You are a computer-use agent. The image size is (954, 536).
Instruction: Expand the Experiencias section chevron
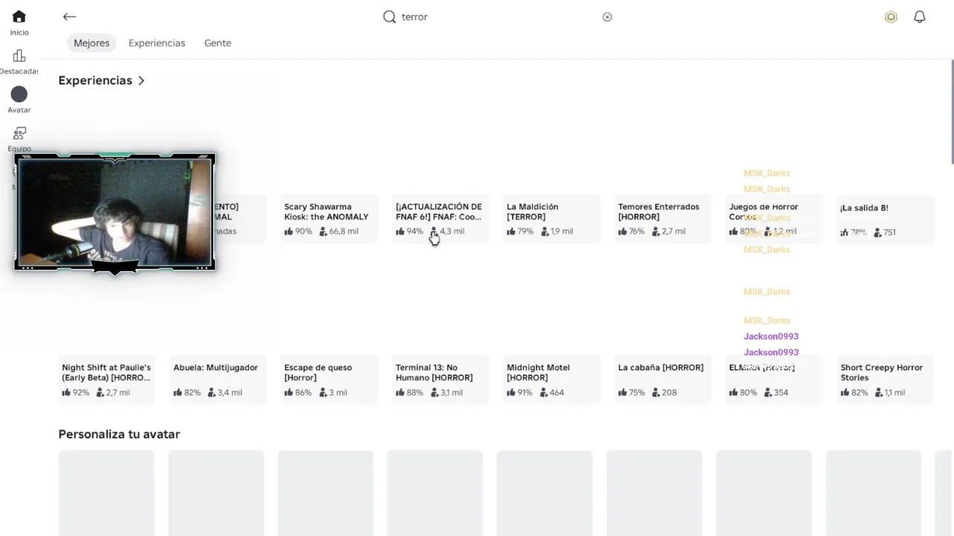pos(142,80)
